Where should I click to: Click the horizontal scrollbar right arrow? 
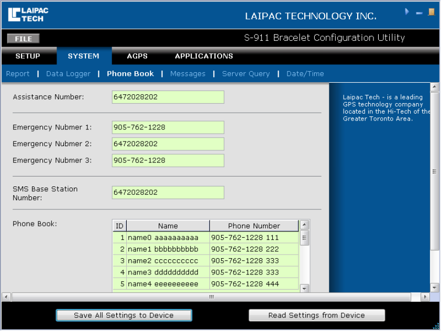point(425,297)
